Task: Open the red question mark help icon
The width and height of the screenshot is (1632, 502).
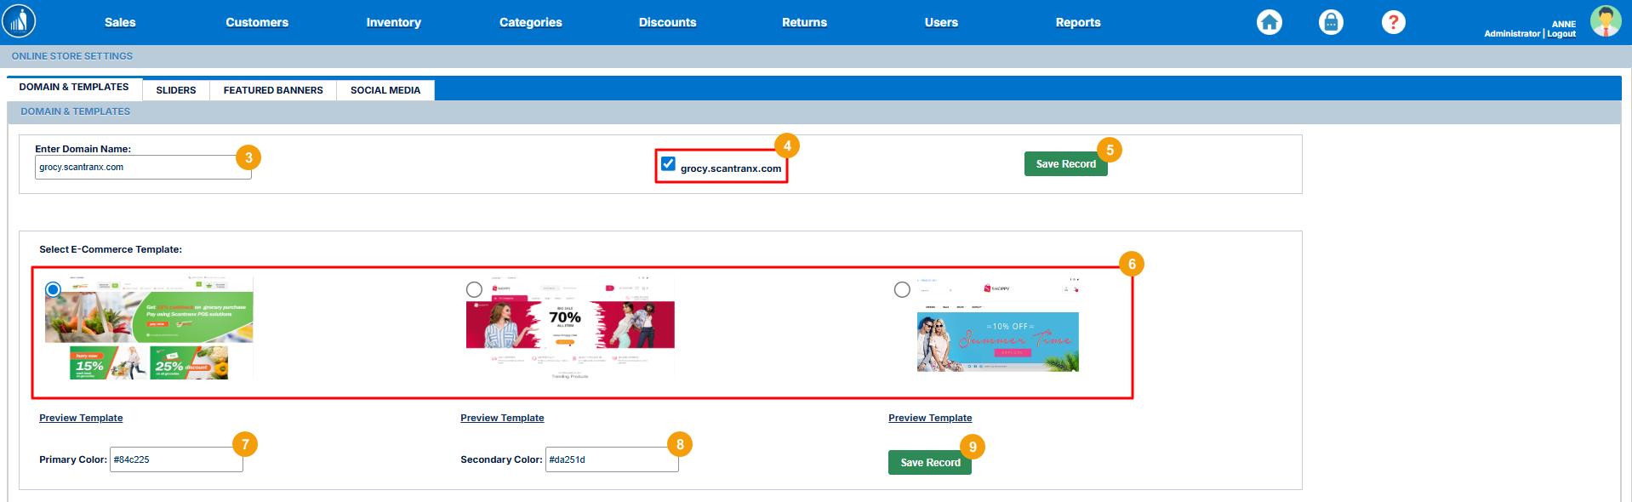Action: [1393, 22]
